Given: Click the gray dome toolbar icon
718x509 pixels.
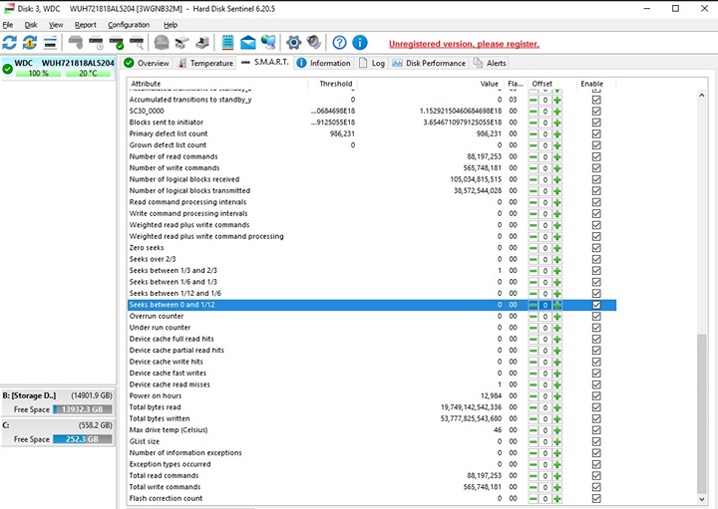Looking at the screenshot, I should (162, 43).
